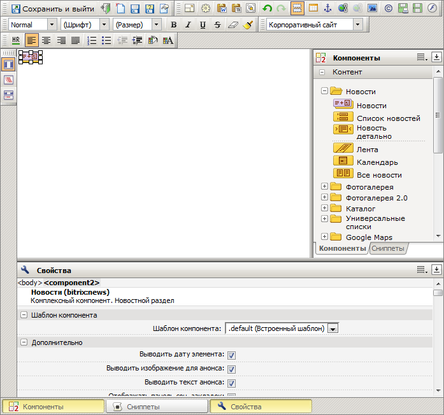
Task: Insert a Flash movie
Action: coord(432,8)
